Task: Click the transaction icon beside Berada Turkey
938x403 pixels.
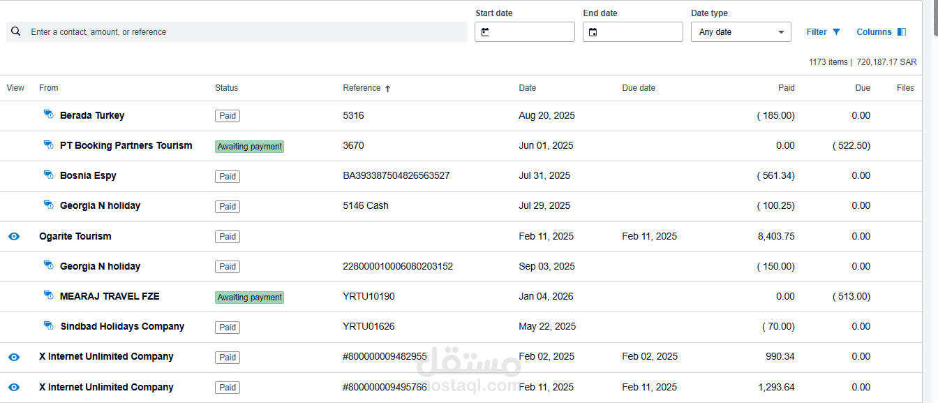Action: point(49,115)
